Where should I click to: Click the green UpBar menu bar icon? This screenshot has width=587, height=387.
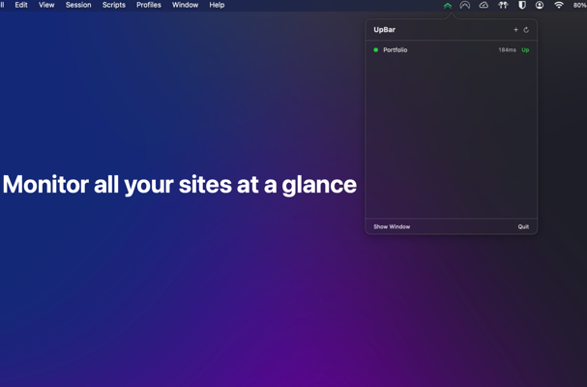448,5
